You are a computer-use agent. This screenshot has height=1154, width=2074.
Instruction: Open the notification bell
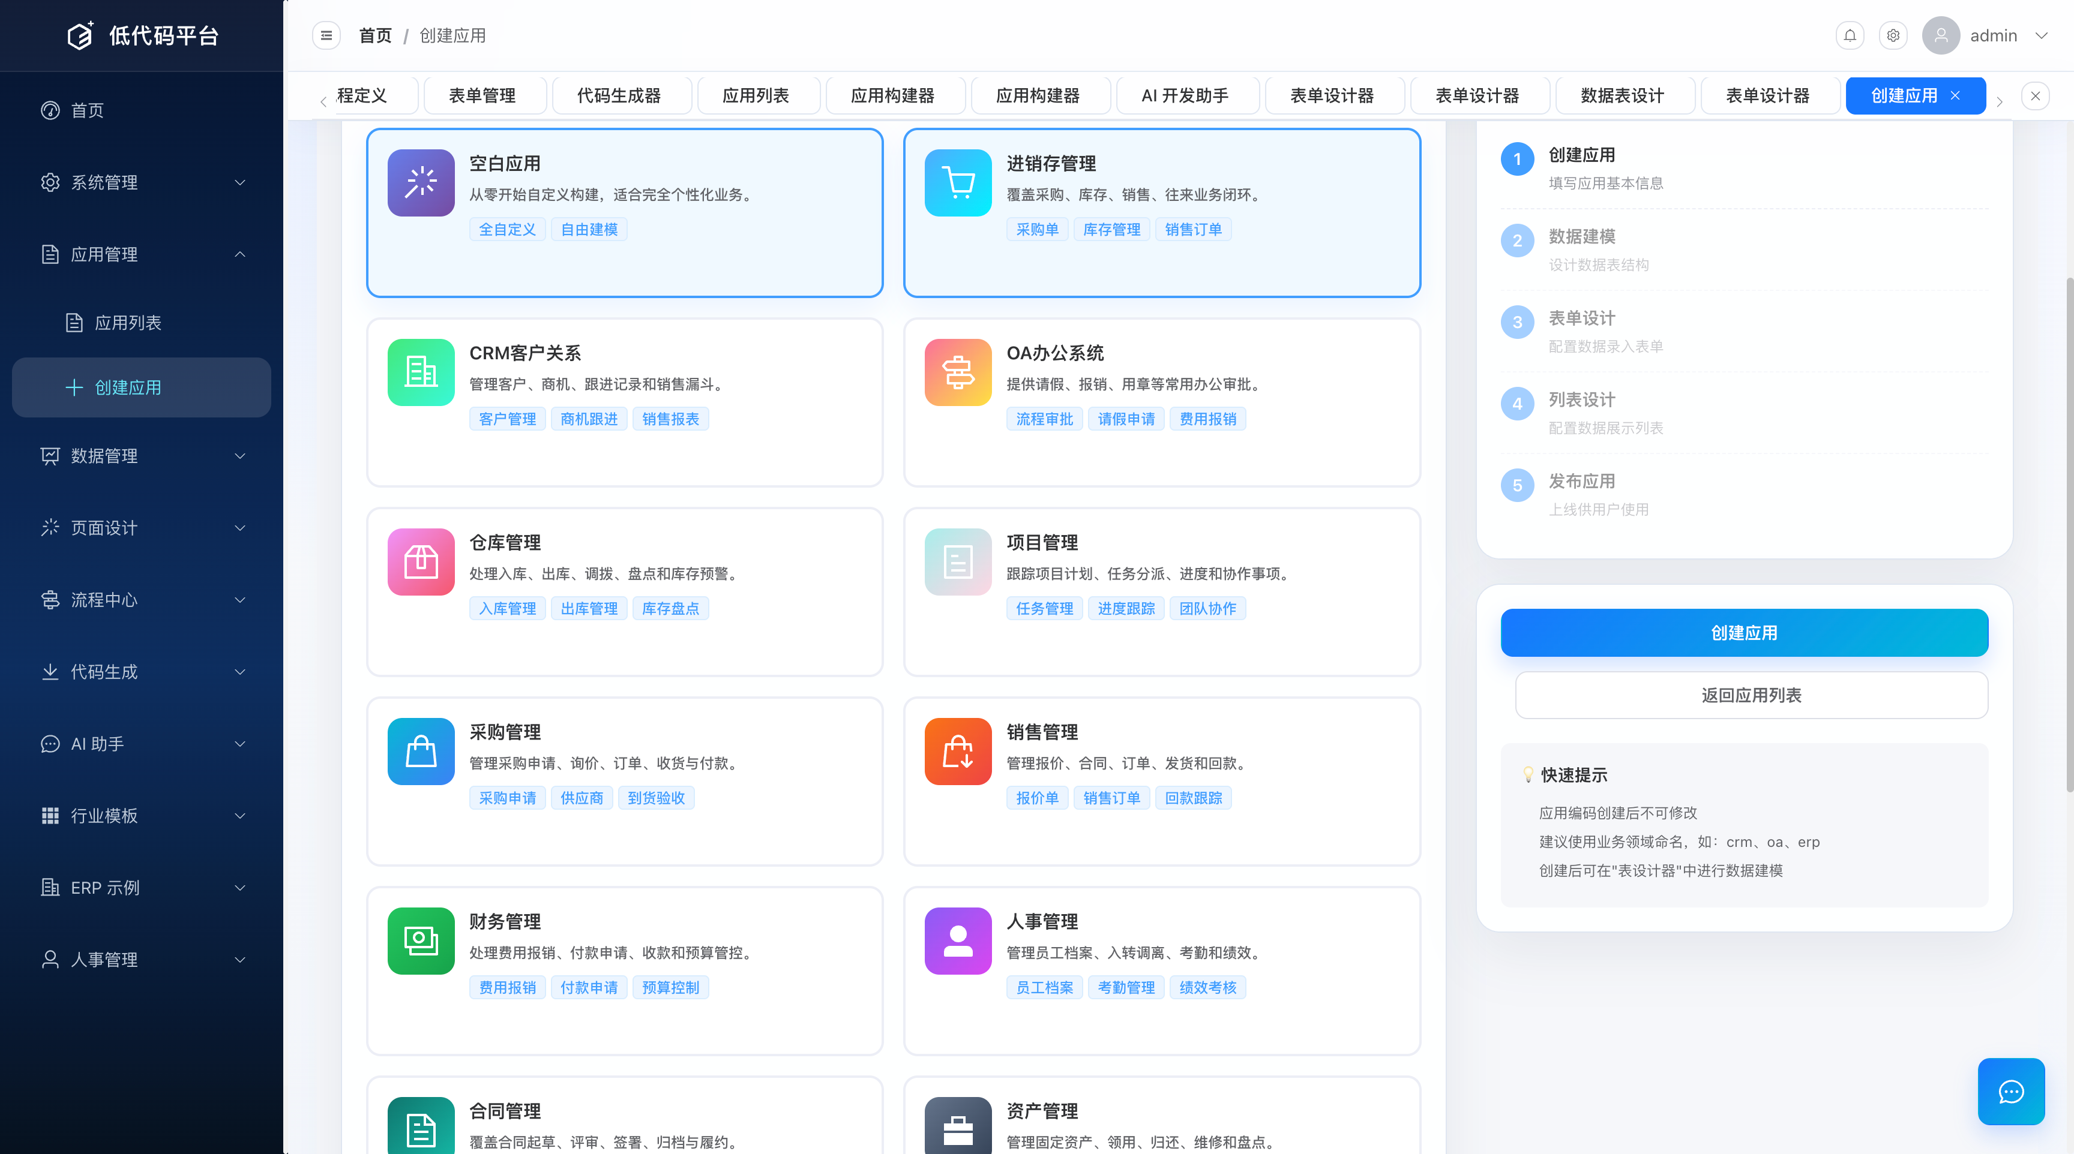click(1850, 35)
